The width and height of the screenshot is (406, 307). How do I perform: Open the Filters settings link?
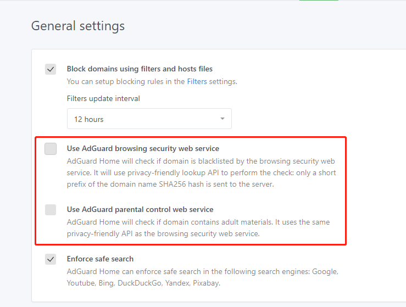(x=197, y=81)
